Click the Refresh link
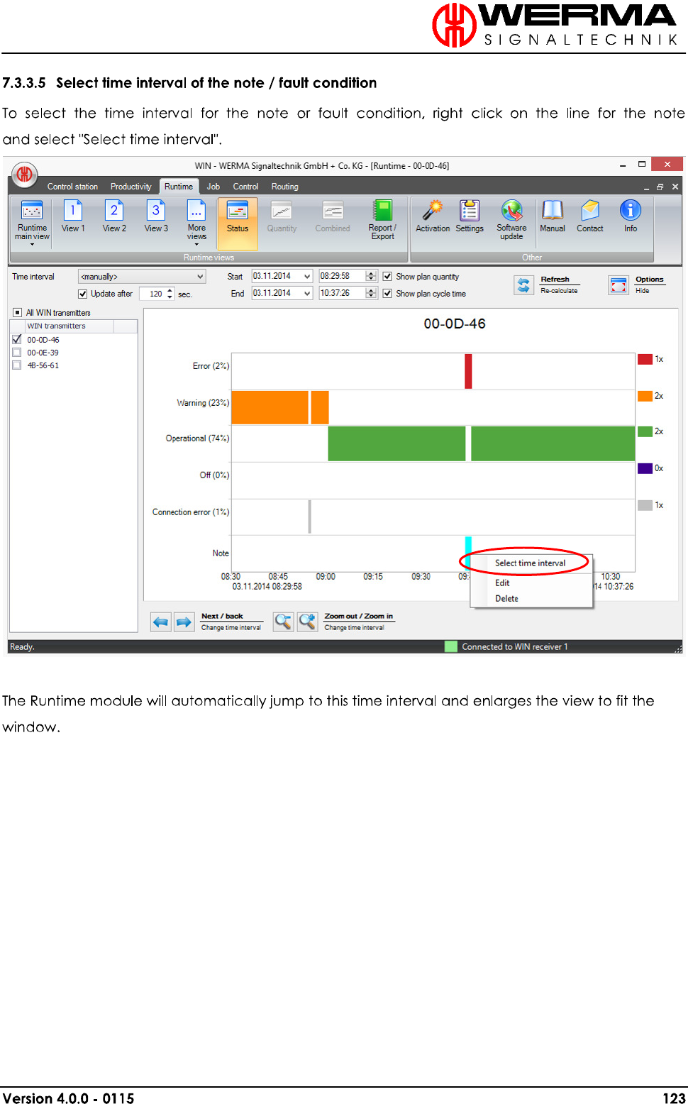Screen dimensions: 688x1104 click(555, 280)
